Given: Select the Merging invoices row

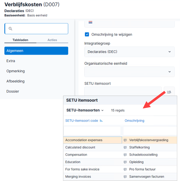Looking at the screenshot, I should tap(120, 177).
